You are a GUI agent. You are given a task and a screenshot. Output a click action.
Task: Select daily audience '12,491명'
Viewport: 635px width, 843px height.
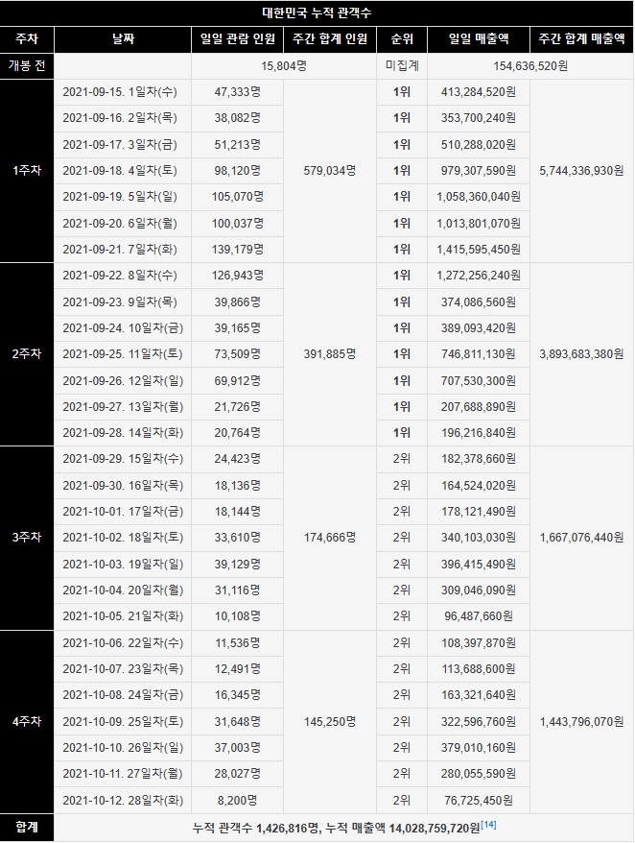(x=238, y=669)
